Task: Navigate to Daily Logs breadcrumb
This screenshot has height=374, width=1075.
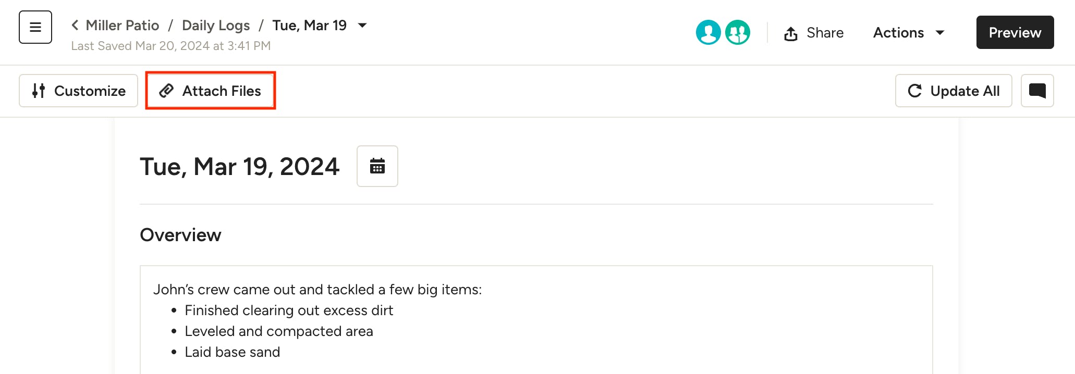Action: tap(216, 25)
